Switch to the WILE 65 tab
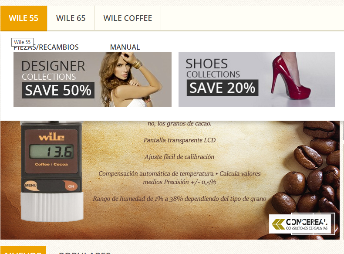 coord(71,18)
